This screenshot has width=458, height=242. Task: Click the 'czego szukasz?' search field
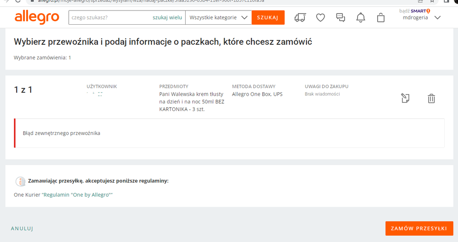[110, 17]
